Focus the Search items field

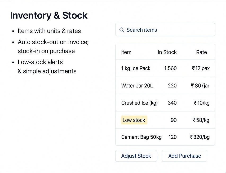click(x=165, y=30)
